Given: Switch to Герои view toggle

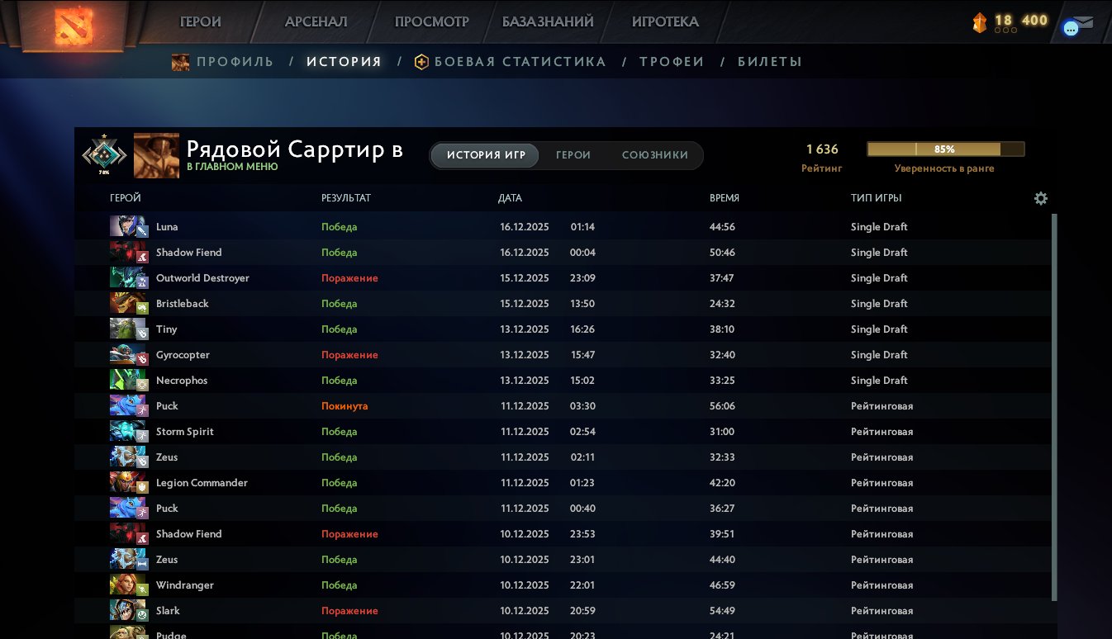Looking at the screenshot, I should point(573,155).
